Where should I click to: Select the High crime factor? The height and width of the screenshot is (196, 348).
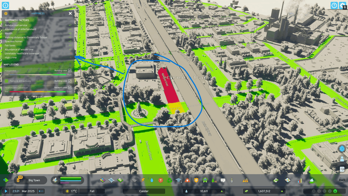[x=38, y=57]
